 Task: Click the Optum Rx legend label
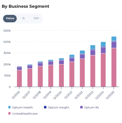coord(91,108)
